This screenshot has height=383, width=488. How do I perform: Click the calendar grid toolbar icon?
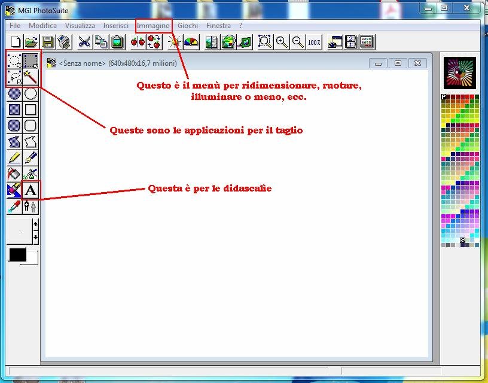[x=367, y=42]
